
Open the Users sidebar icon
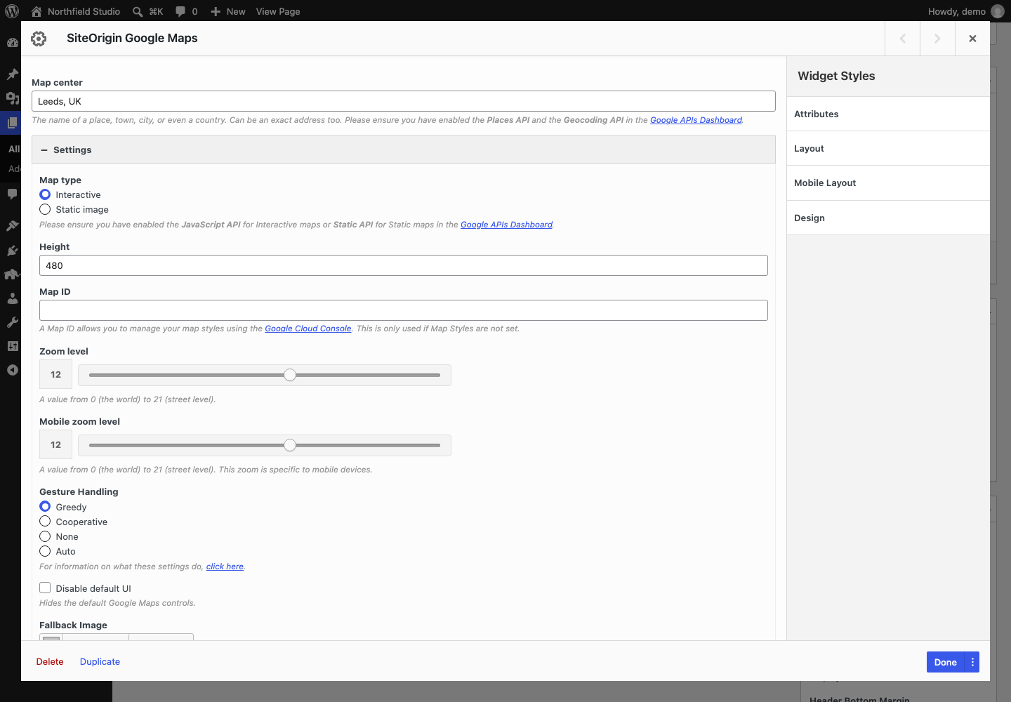[x=12, y=298]
